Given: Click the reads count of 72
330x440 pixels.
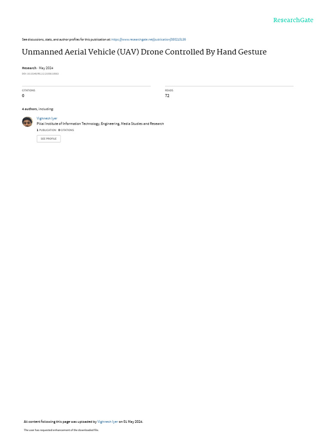Looking at the screenshot, I should (x=167, y=96).
